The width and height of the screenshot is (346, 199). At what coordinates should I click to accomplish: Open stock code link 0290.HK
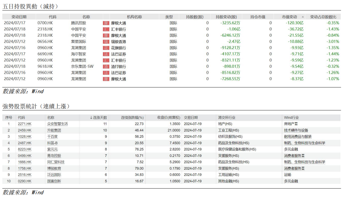tap(25, 181)
